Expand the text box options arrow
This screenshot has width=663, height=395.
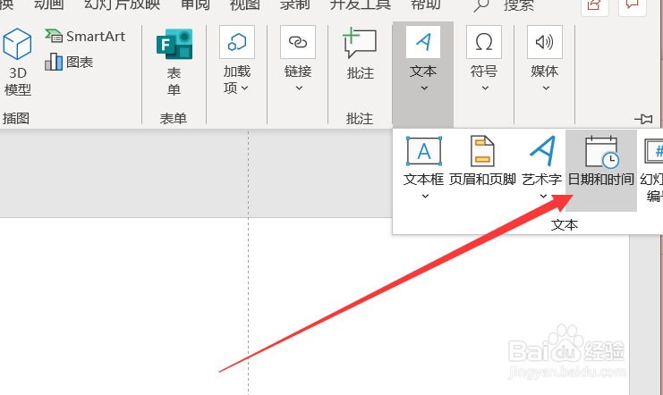[425, 196]
